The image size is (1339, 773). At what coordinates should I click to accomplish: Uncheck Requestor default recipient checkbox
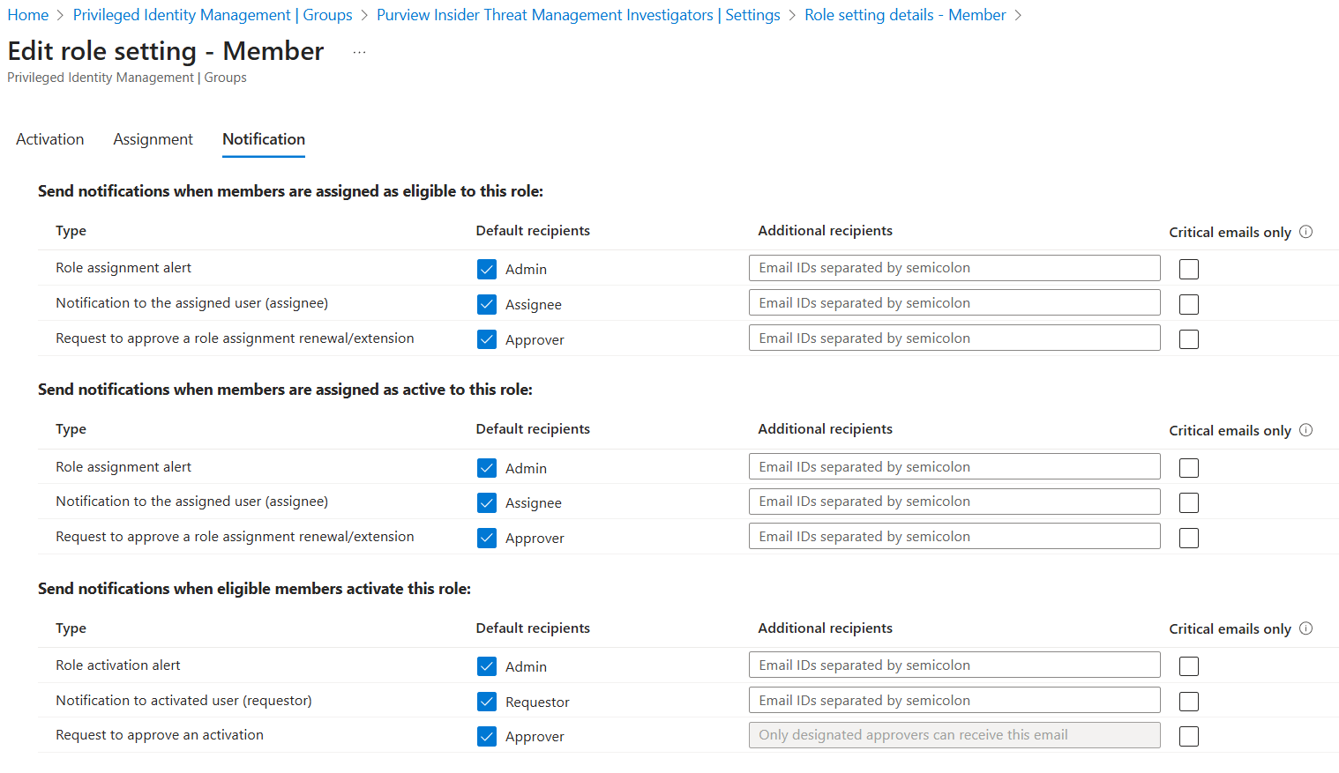point(487,702)
